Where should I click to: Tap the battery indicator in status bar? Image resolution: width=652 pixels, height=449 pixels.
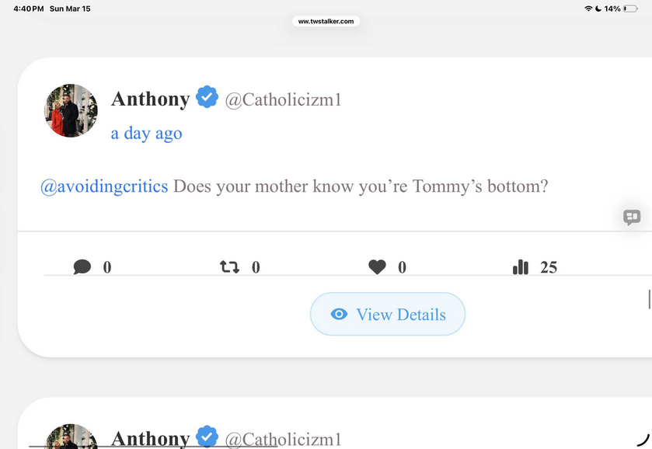[x=630, y=9]
